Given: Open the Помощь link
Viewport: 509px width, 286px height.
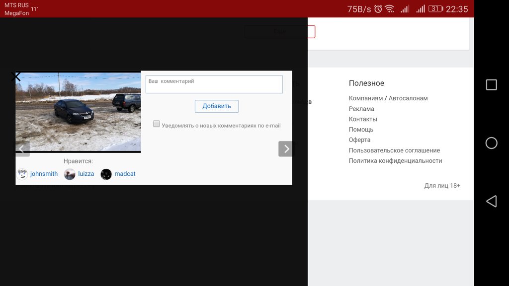Looking at the screenshot, I should point(361,130).
